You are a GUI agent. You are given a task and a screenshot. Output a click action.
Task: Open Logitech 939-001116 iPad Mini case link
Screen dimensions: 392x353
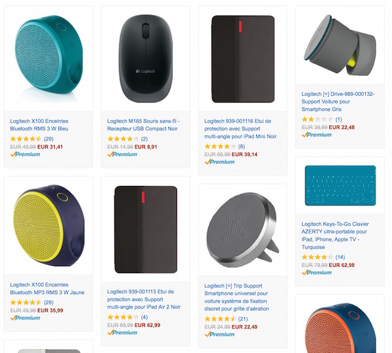click(240, 129)
